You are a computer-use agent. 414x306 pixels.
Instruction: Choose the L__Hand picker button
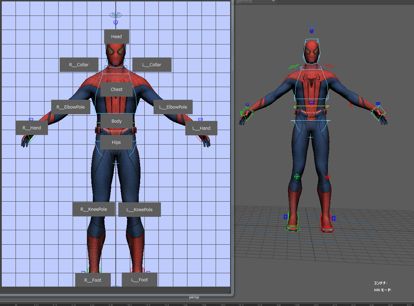(201, 128)
